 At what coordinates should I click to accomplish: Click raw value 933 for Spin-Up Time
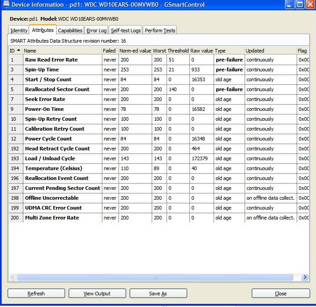point(196,70)
